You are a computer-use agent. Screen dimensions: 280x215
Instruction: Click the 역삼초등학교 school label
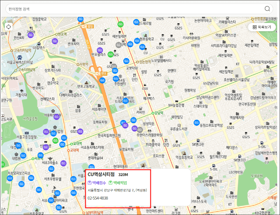point(184,157)
